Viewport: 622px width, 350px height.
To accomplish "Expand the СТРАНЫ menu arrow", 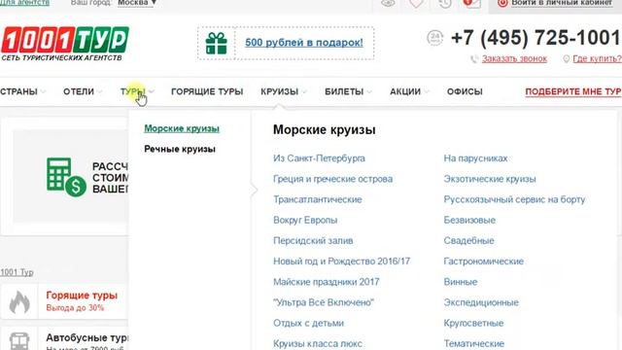I will (43, 91).
